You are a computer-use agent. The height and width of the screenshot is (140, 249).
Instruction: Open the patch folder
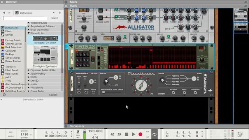click(8, 77)
